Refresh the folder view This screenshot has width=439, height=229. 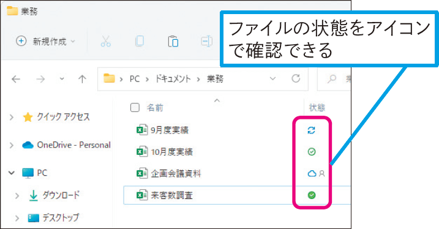click(x=296, y=78)
